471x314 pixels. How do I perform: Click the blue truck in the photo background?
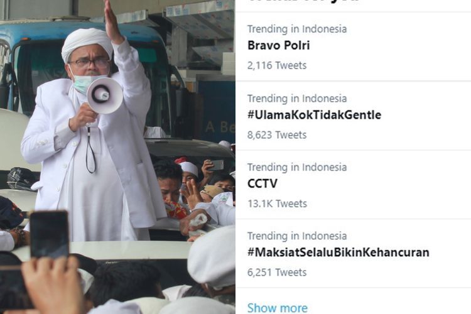[87, 78]
